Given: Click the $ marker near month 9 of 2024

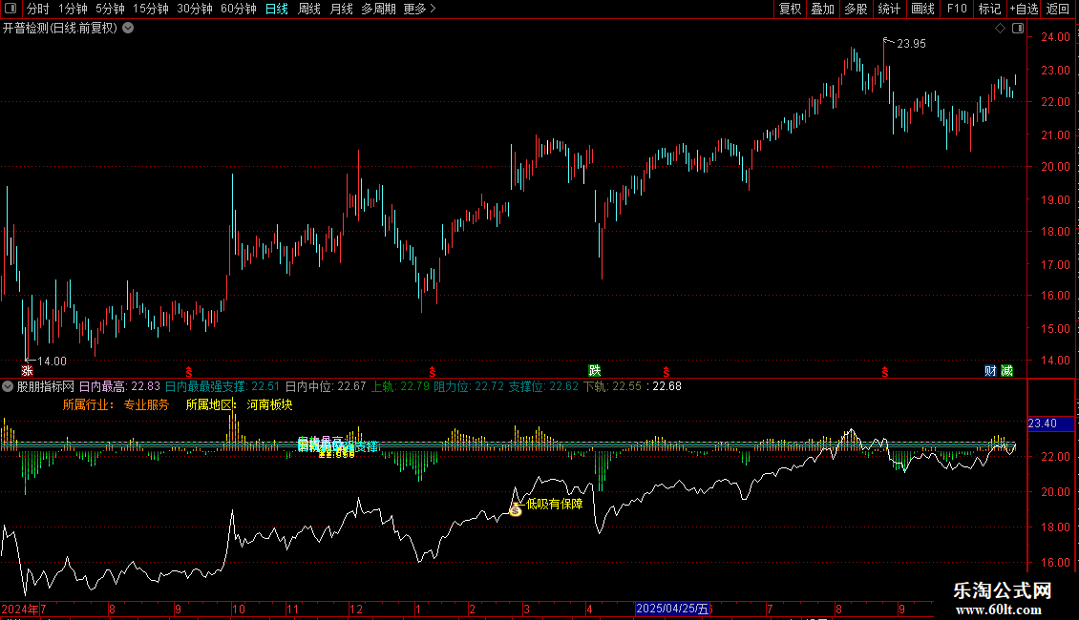Looking at the screenshot, I should tap(189, 372).
